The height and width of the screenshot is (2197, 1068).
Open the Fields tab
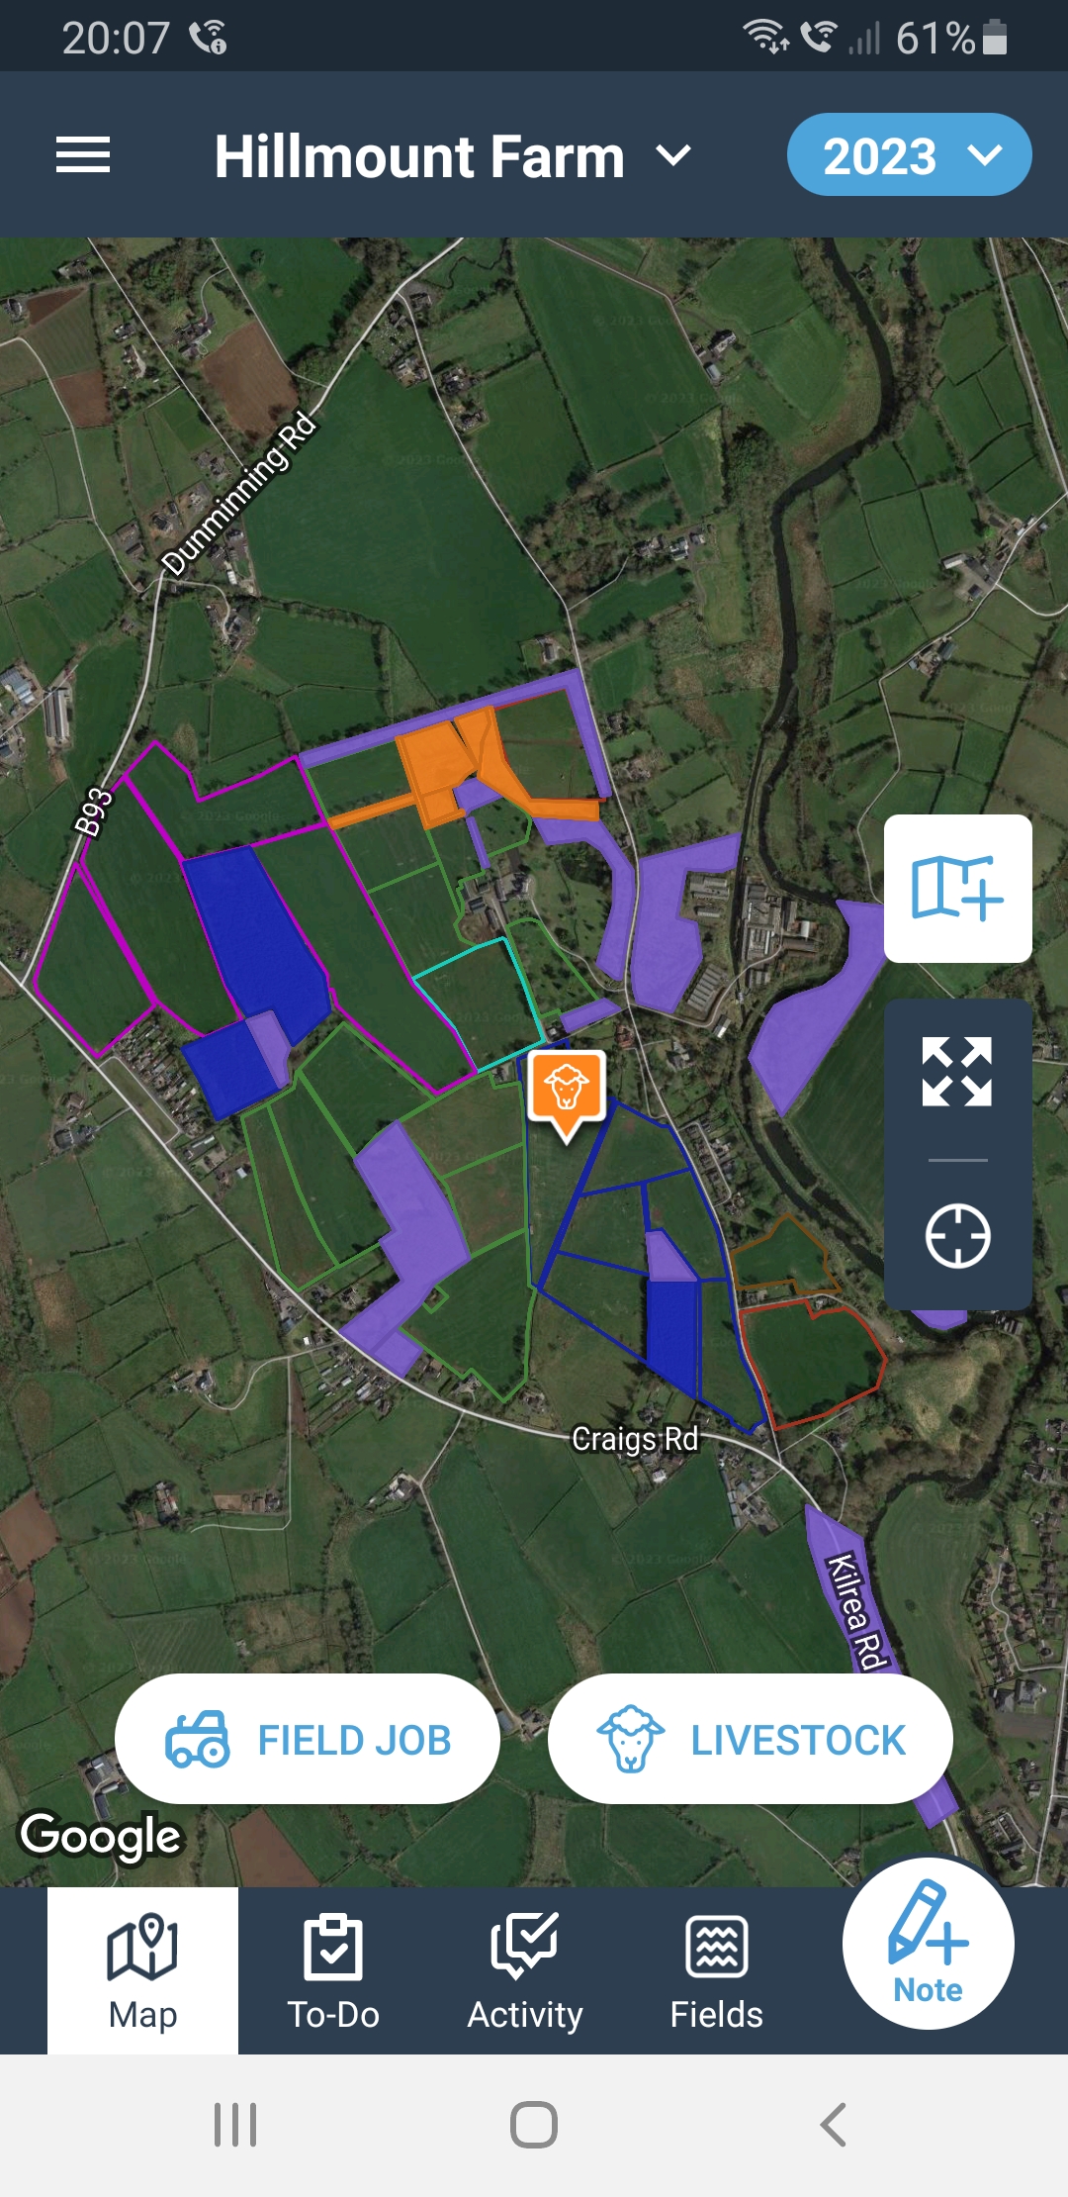tap(717, 1970)
